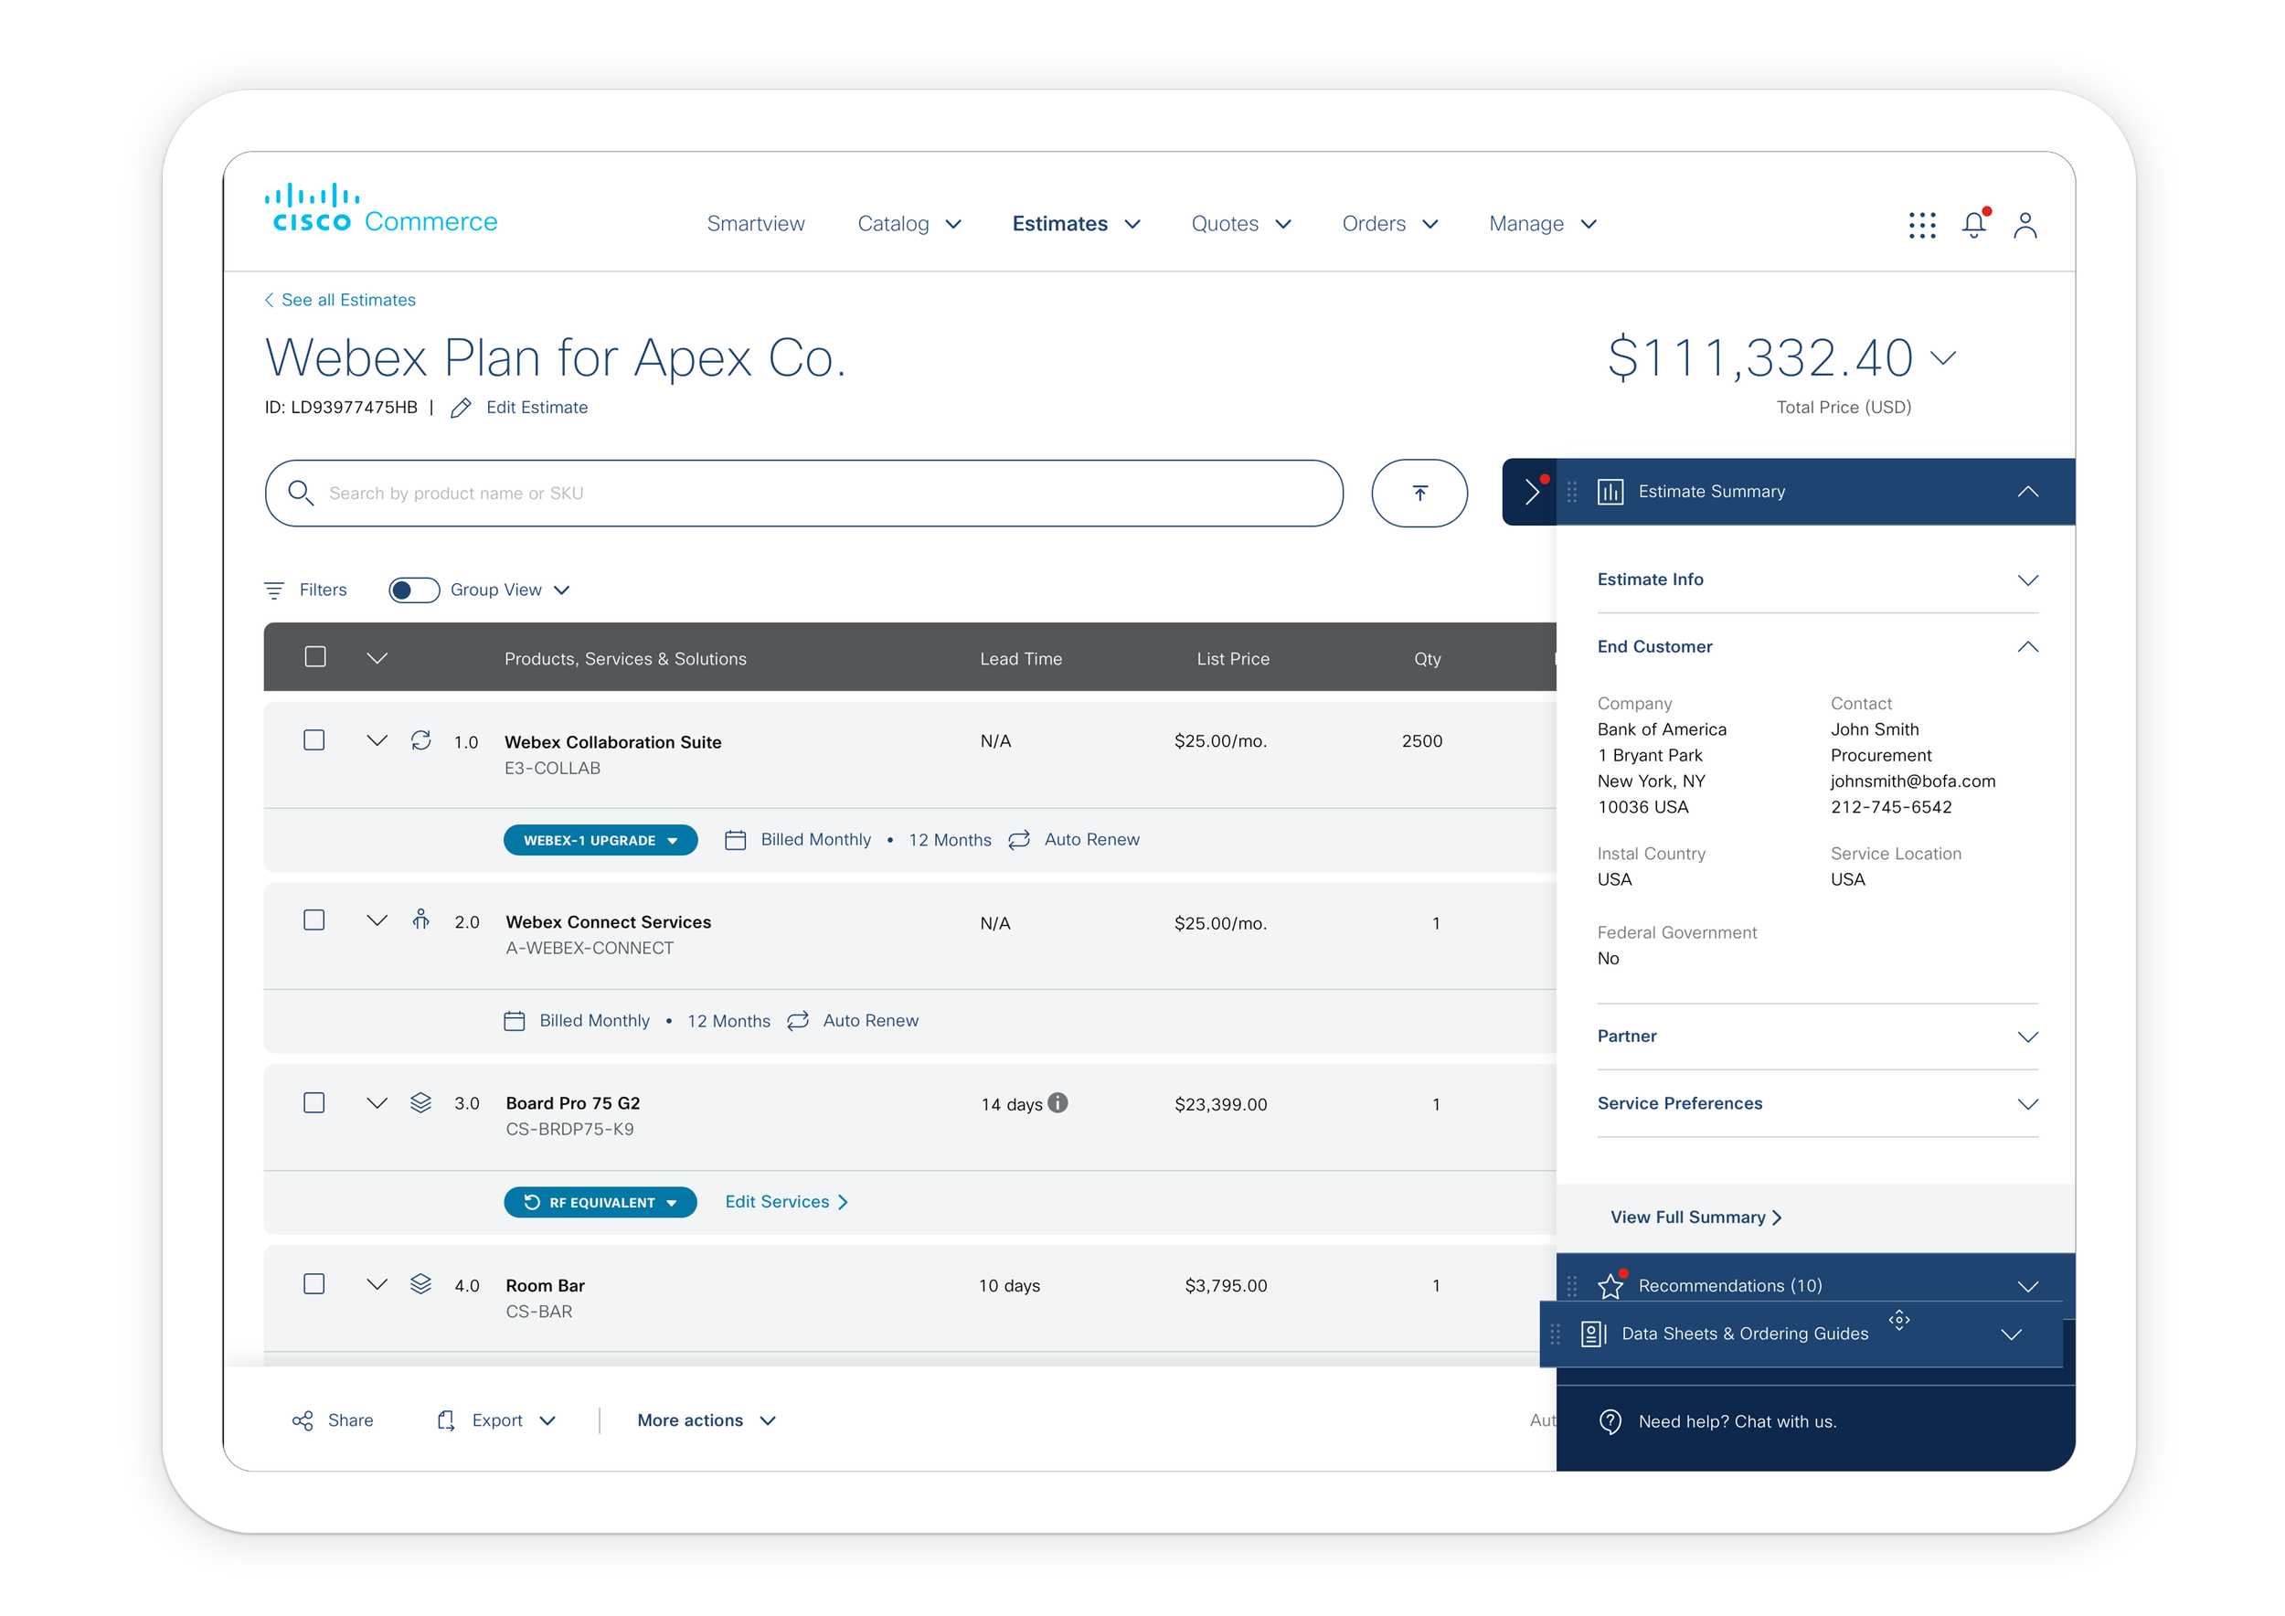The height and width of the screenshot is (1616, 2285).
Task: Click the Recommendations star icon
Action: tap(1610, 1286)
